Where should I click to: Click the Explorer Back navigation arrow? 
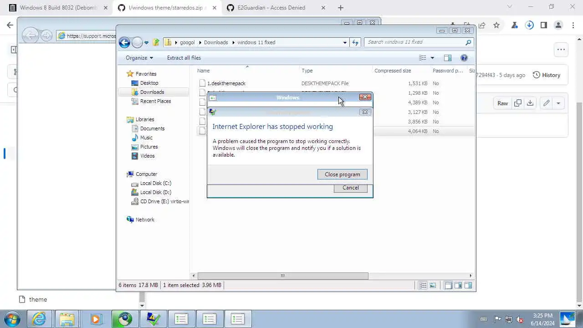(124, 42)
